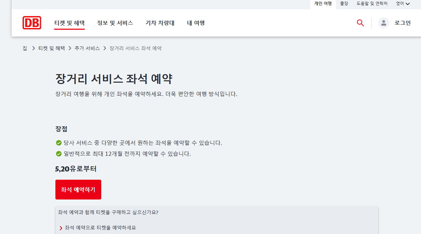421x234 pixels.
Task: Click the heading 장거리 서비스 좌석 예약
Action: pyautogui.click(x=114, y=79)
